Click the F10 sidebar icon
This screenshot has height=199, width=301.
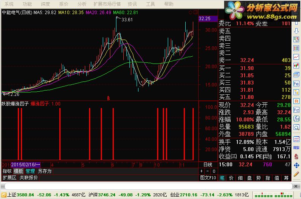tap(296, 83)
